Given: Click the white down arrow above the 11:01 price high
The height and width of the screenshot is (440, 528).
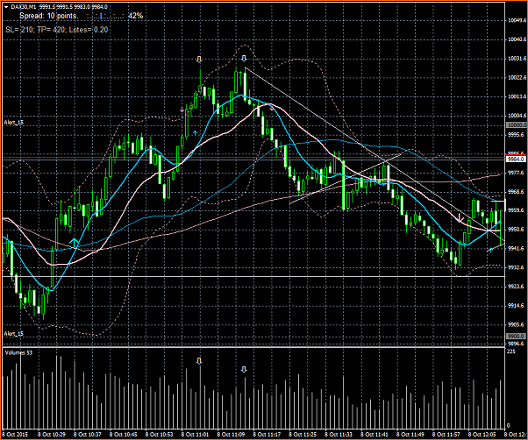Looking at the screenshot, I should (x=199, y=60).
